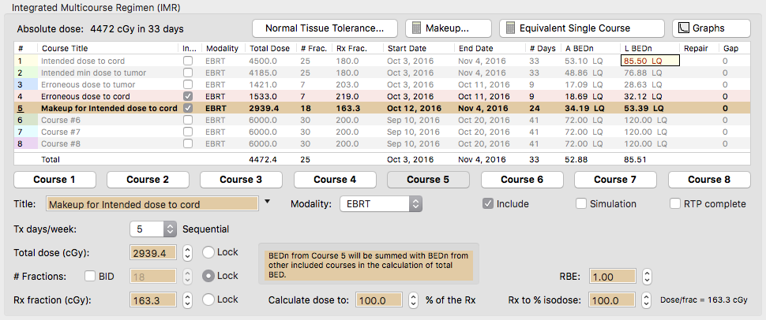Open the Modality EBRT dropdown
This screenshot has height=320, width=766.
click(x=381, y=204)
